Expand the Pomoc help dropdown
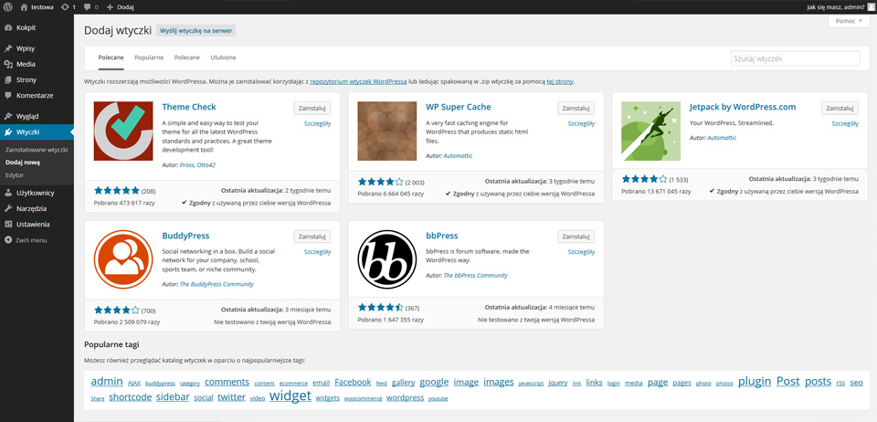The width and height of the screenshot is (877, 422). point(849,21)
